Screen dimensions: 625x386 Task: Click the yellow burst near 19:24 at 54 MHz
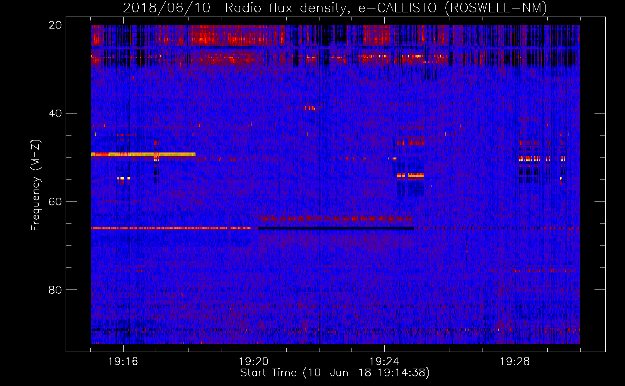[410, 176]
